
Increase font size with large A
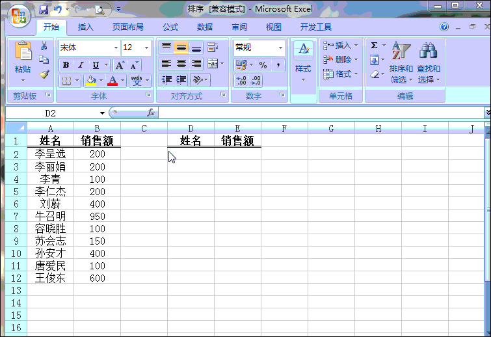click(120, 65)
